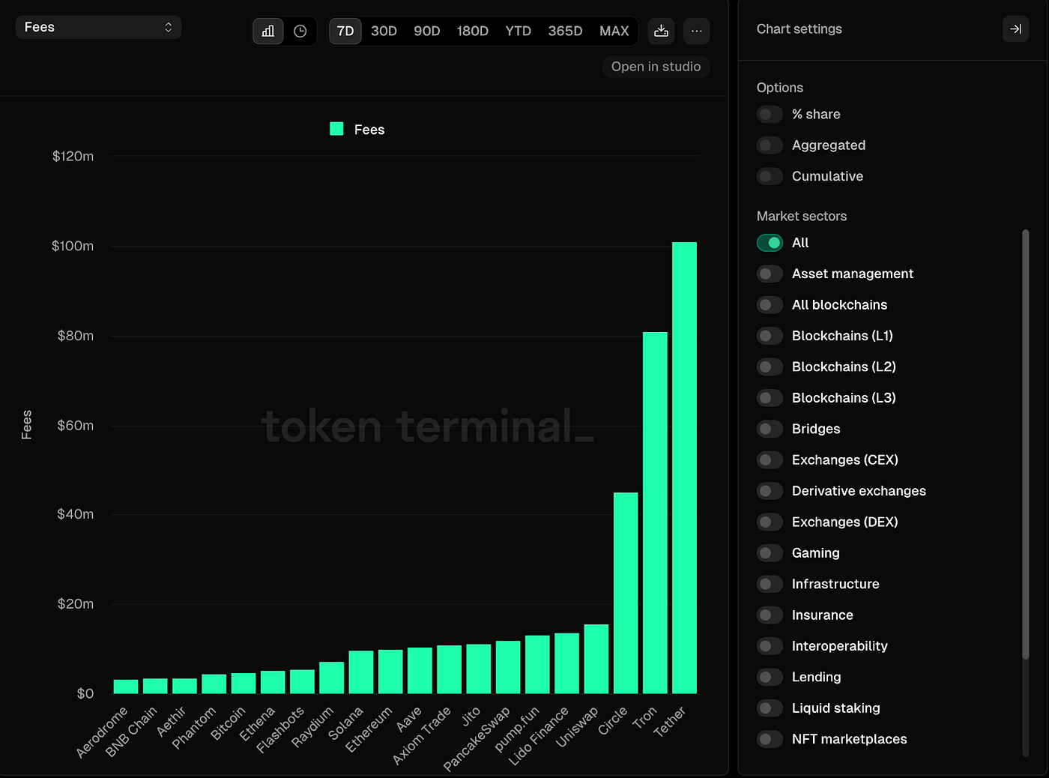Enable the % share toggle
Image resolution: width=1049 pixels, height=778 pixels.
coord(770,114)
